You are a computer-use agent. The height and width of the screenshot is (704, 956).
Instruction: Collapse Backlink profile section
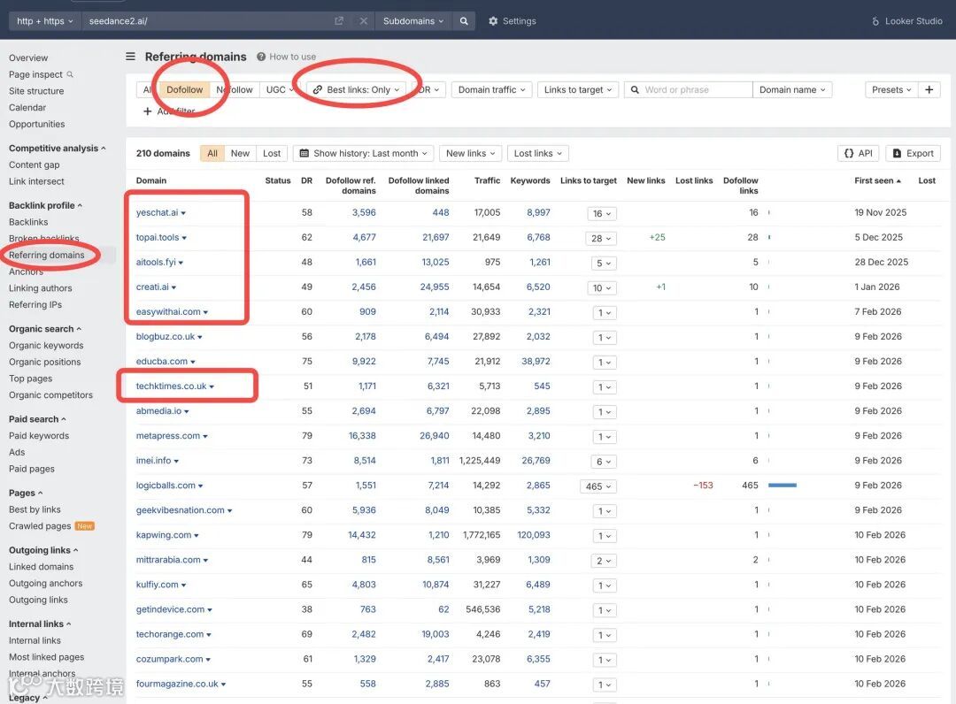point(46,205)
